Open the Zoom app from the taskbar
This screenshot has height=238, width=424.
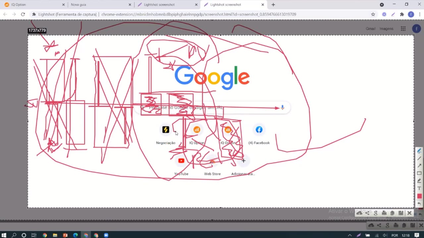tap(106, 235)
